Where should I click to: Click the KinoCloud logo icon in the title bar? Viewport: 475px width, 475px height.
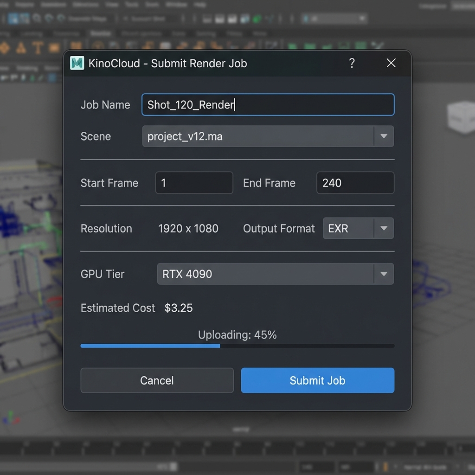(x=77, y=63)
